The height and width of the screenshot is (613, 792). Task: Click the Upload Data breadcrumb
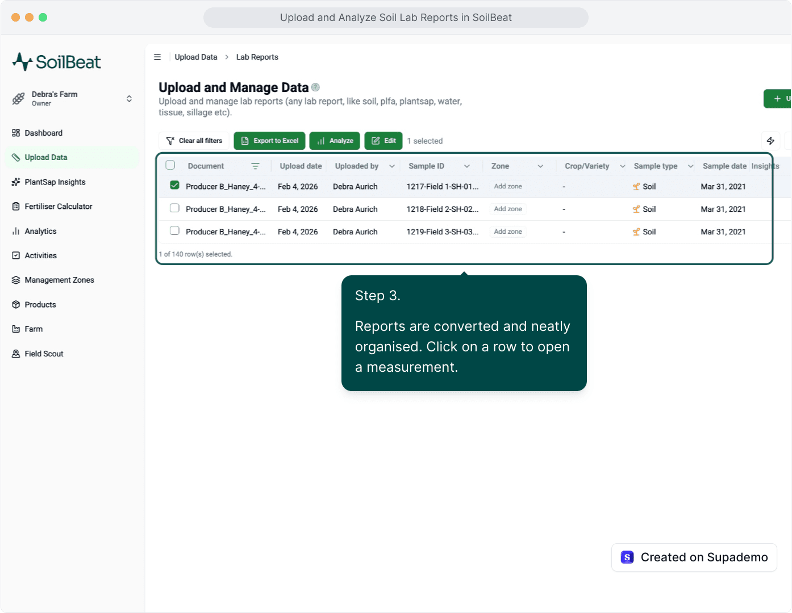click(196, 57)
